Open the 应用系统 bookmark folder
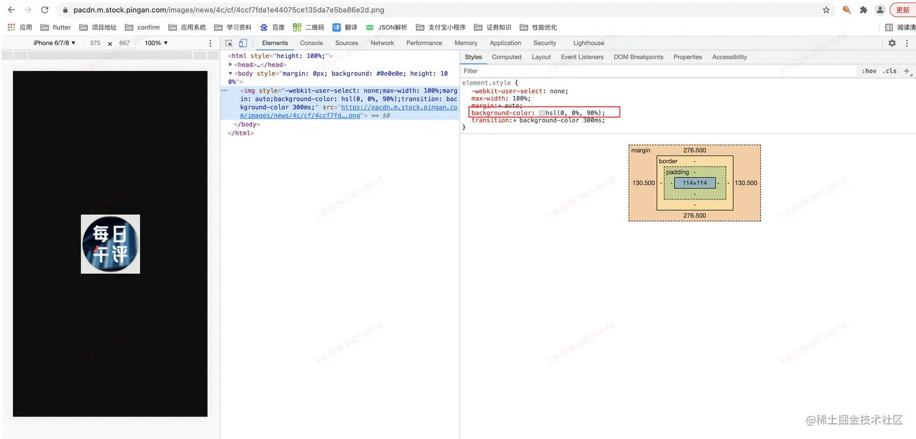916x439 pixels. [187, 27]
